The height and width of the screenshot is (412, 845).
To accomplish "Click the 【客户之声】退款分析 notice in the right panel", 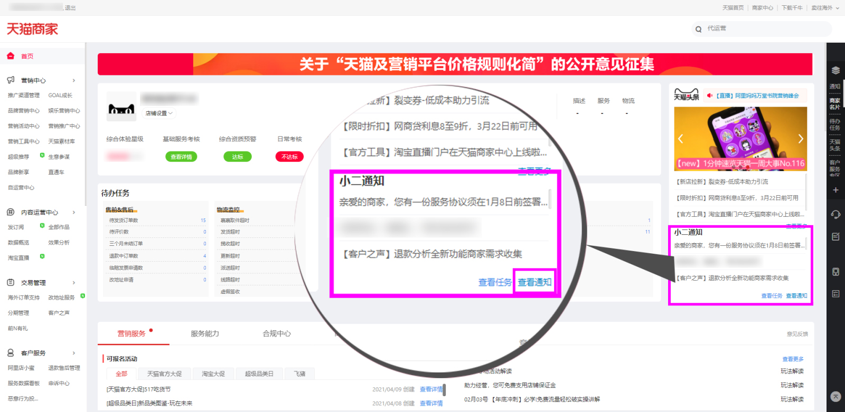I will [x=733, y=278].
